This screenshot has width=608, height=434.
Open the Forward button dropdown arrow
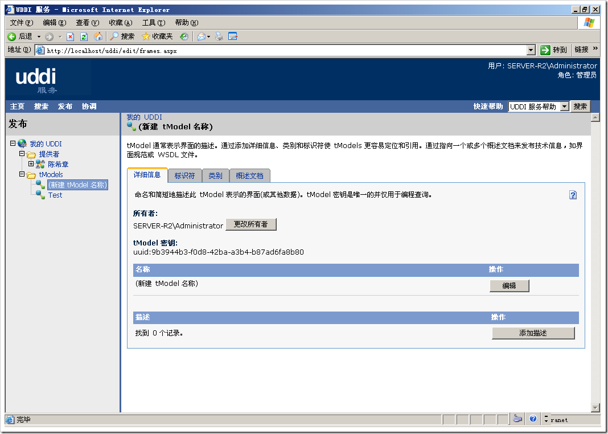coord(60,37)
